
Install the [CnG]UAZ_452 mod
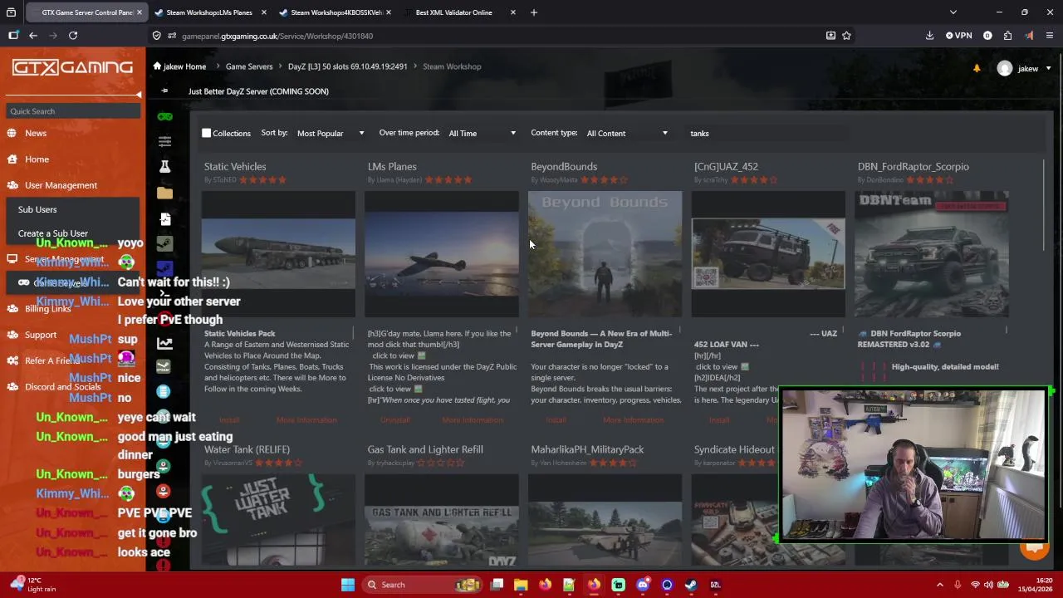[x=719, y=420]
